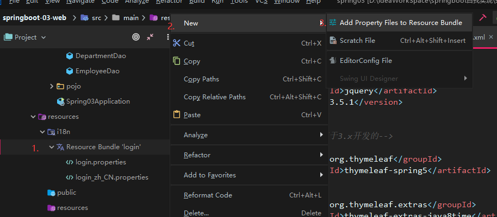Click the src breadcrumb in navigation bar

coord(96,18)
